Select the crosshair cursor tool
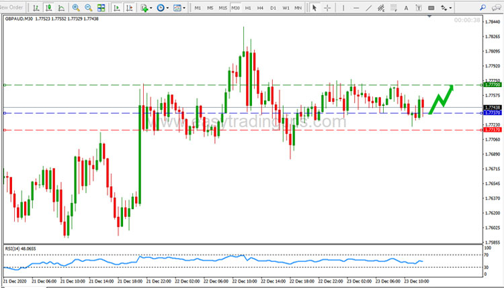The height and width of the screenshot is (288, 504). [327, 7]
